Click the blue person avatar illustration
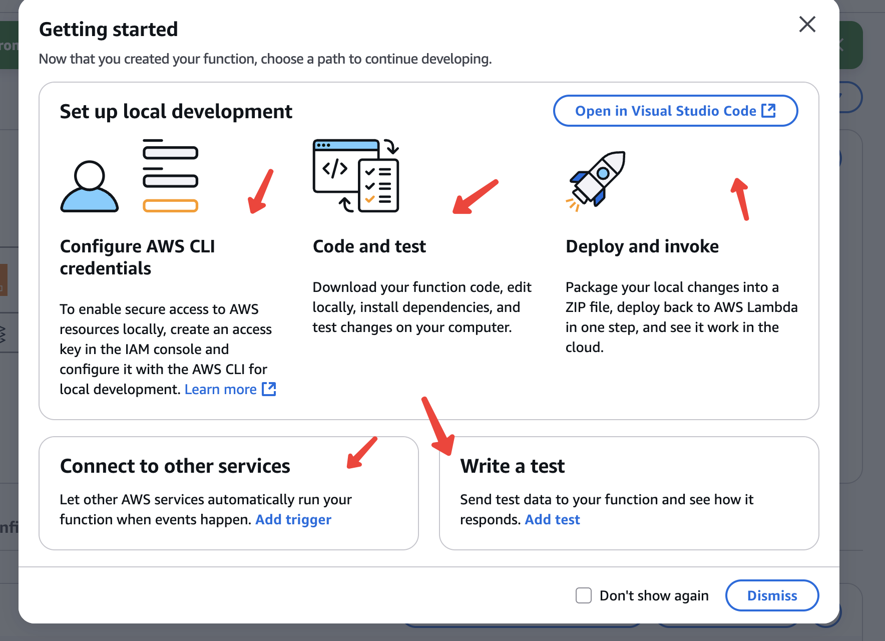885x641 pixels. (x=90, y=187)
